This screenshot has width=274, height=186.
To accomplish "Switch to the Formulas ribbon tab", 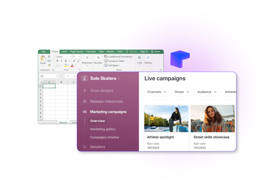I will (91, 52).
